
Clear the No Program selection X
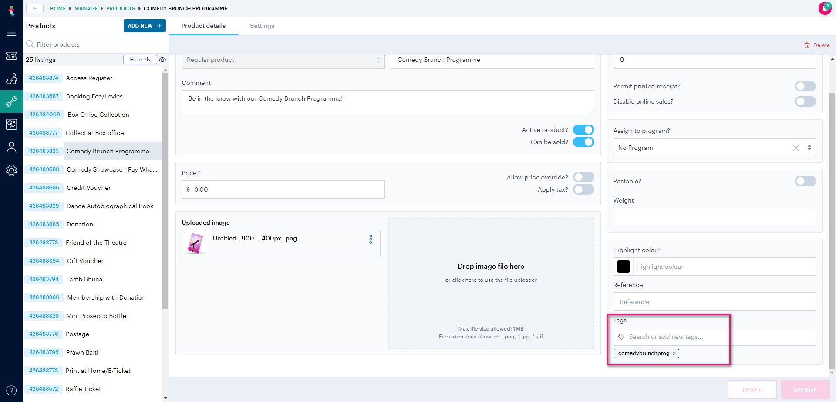tap(796, 148)
